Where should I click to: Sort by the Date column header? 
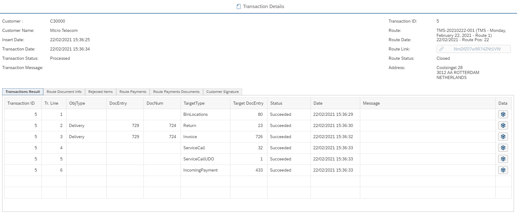(318, 103)
